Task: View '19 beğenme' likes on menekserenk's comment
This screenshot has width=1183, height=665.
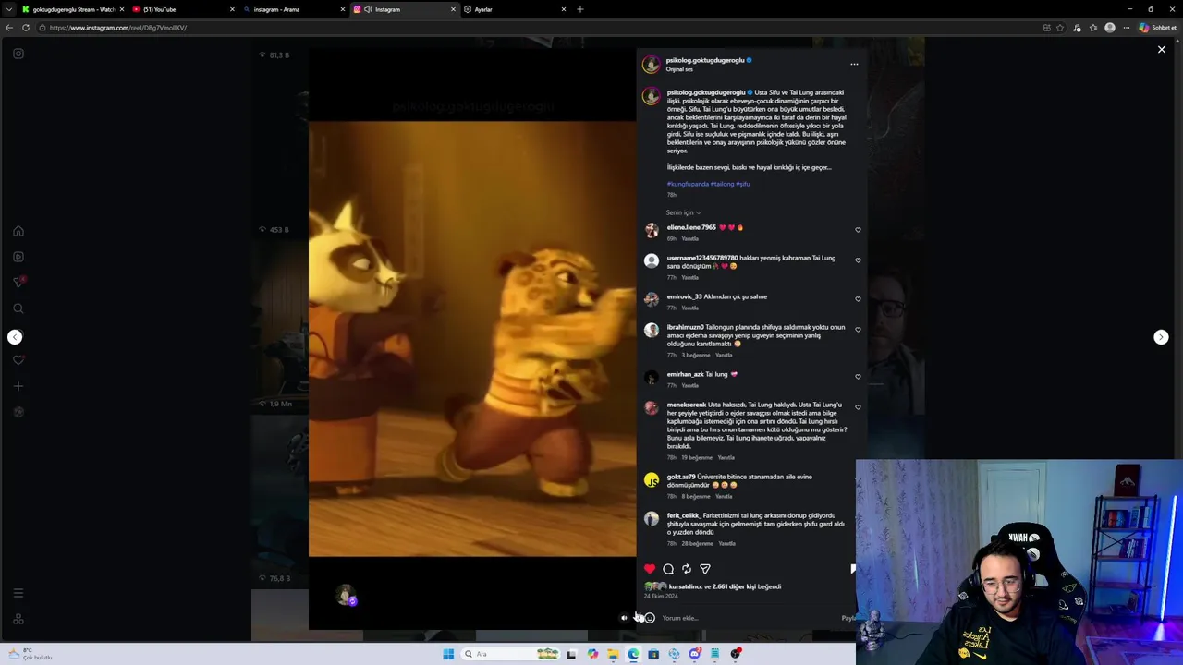Action: click(x=697, y=458)
